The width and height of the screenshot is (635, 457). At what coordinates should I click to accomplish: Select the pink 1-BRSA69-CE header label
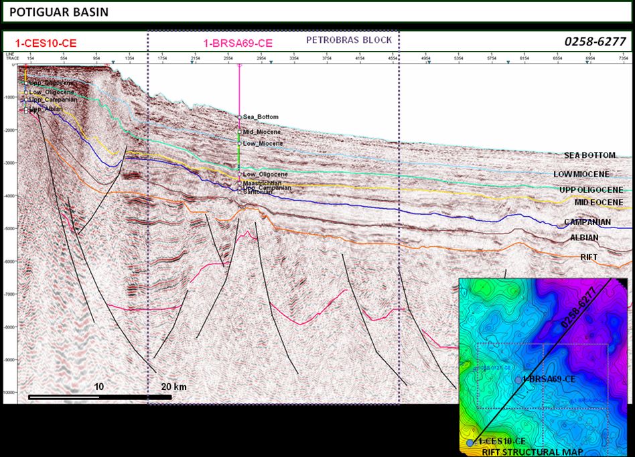[x=238, y=43]
